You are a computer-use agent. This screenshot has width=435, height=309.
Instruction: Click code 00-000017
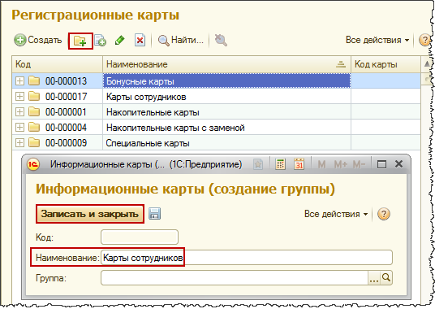pyautogui.click(x=66, y=97)
